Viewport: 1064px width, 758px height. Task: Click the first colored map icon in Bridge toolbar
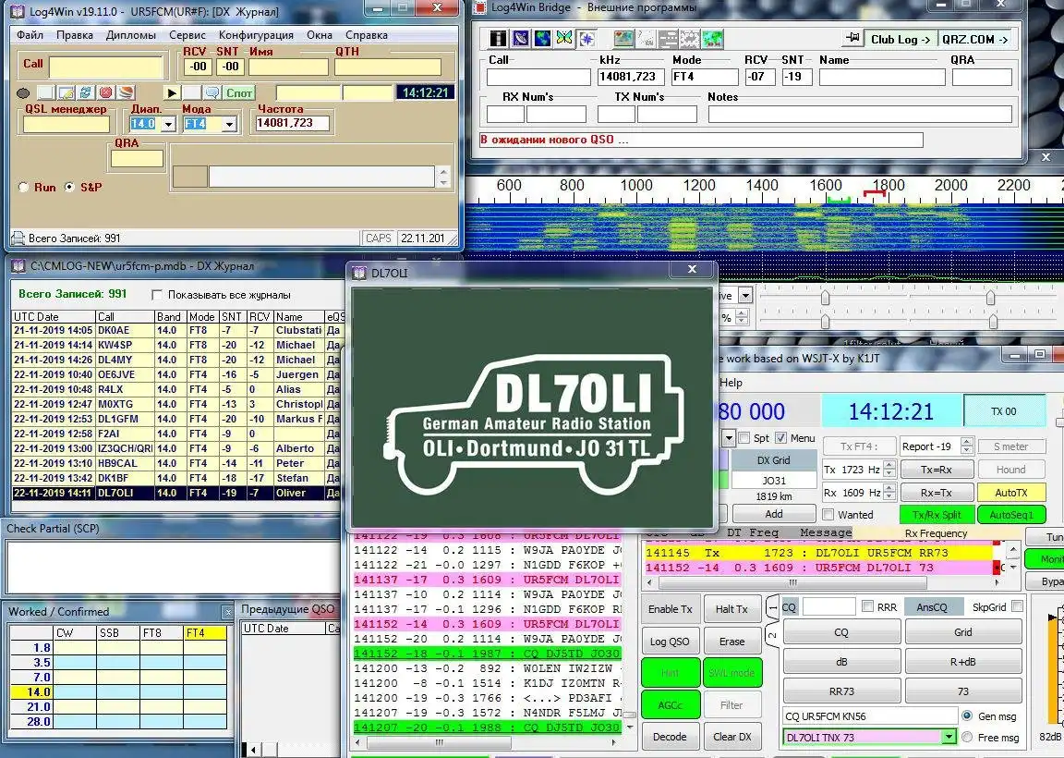[623, 39]
